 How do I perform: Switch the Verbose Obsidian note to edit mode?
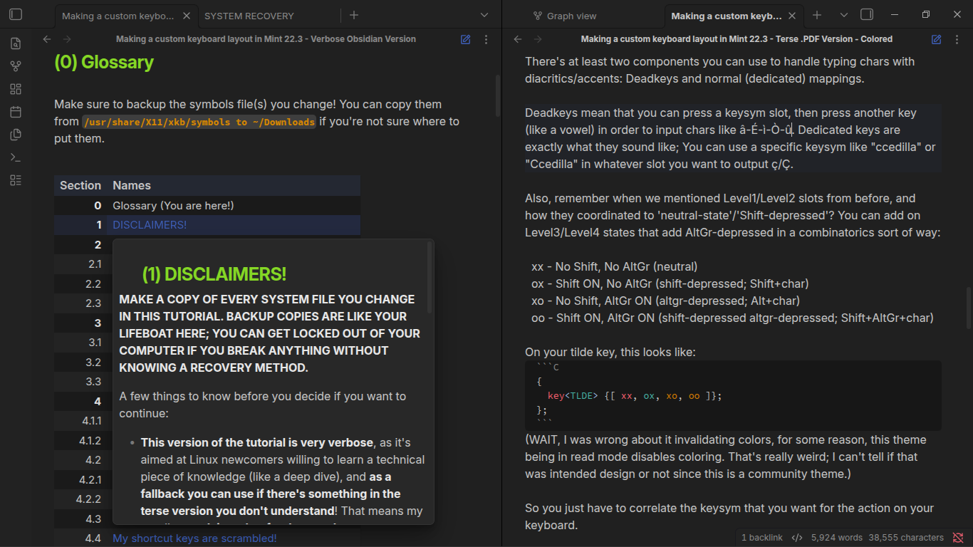click(x=466, y=40)
